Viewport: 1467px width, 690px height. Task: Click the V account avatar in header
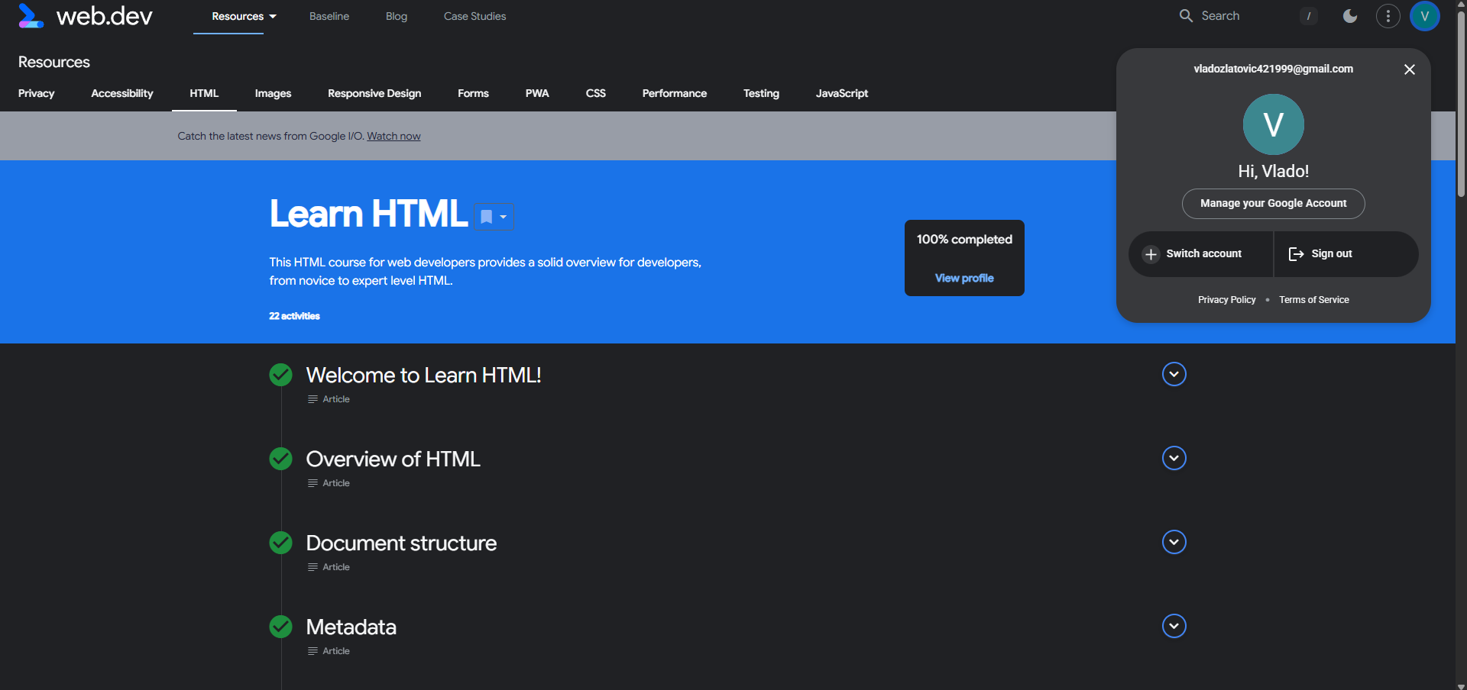[x=1424, y=16]
